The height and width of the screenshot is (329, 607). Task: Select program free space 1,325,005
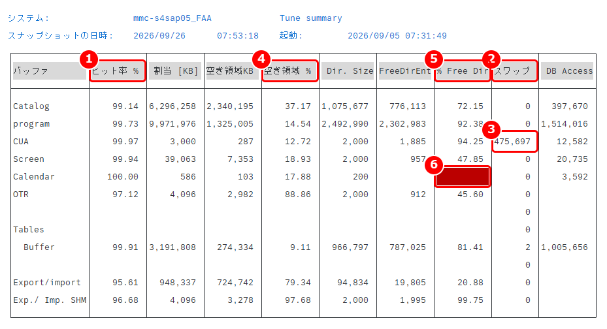[230, 124]
